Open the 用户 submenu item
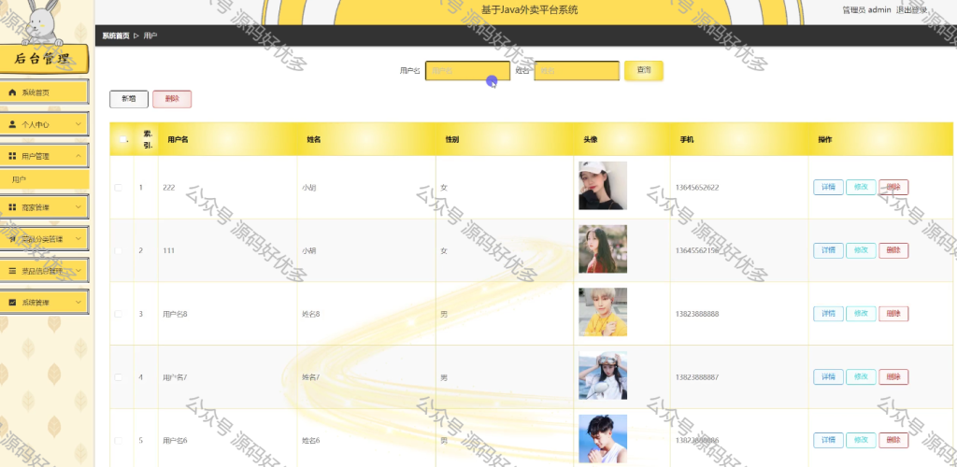Screen dimensions: 957x467 click(x=45, y=179)
